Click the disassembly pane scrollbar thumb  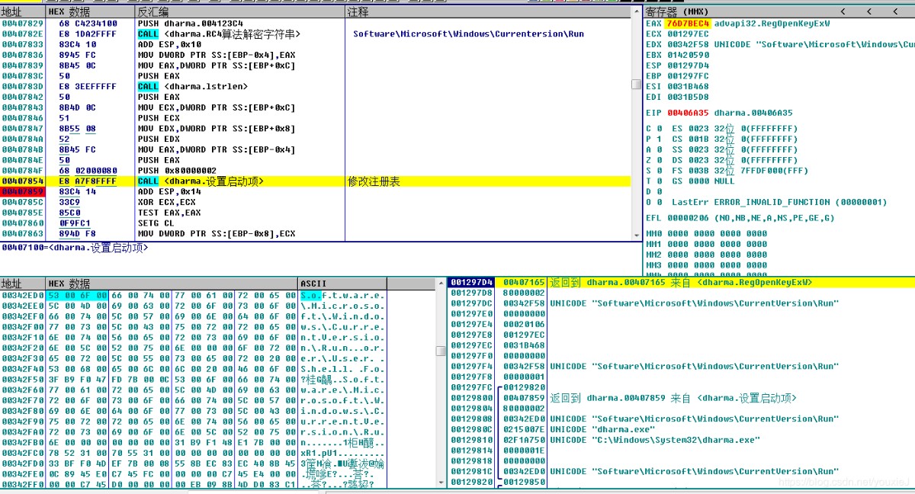(x=637, y=85)
